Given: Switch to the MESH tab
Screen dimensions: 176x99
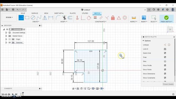Looking at the screenshot, I should point(46,13).
